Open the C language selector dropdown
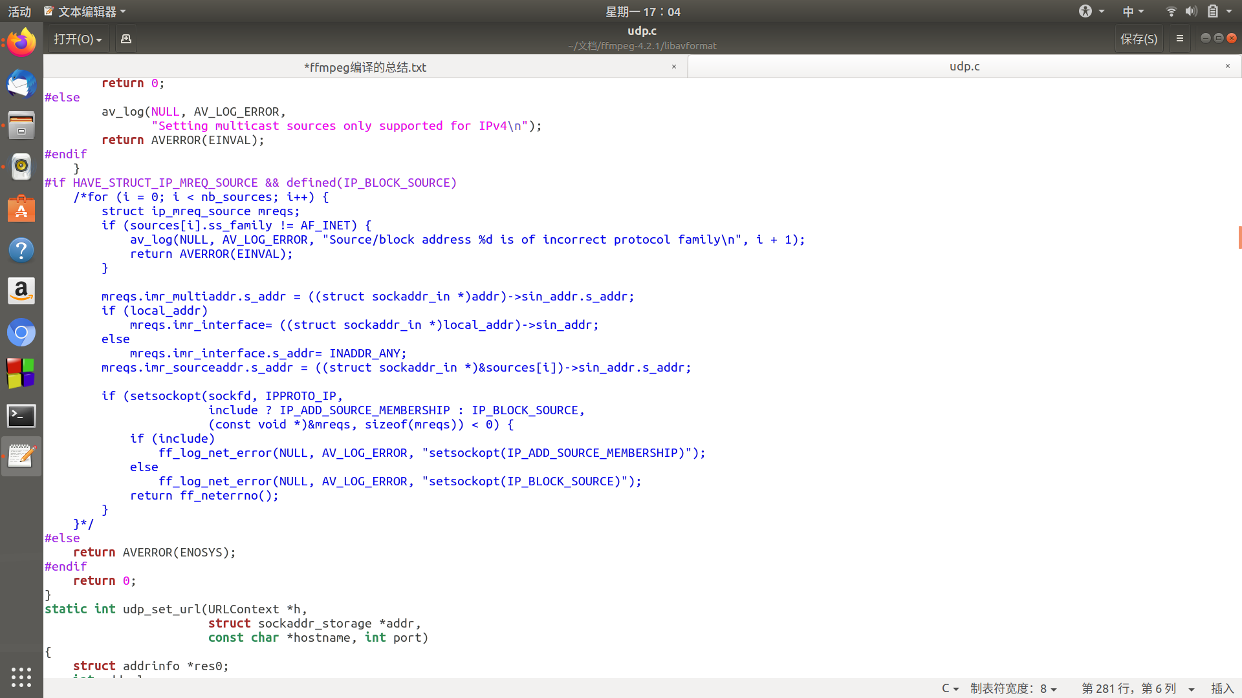1242x698 pixels. 950,688
